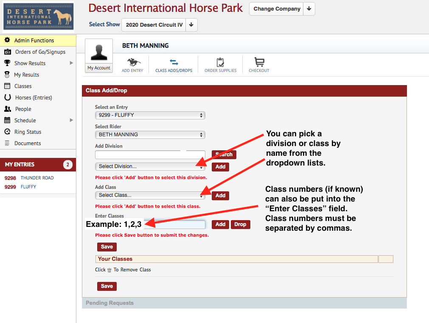Viewport: 429px width, 323px height.
Task: Open entry 9298 Thunder Road
Action: (x=29, y=178)
